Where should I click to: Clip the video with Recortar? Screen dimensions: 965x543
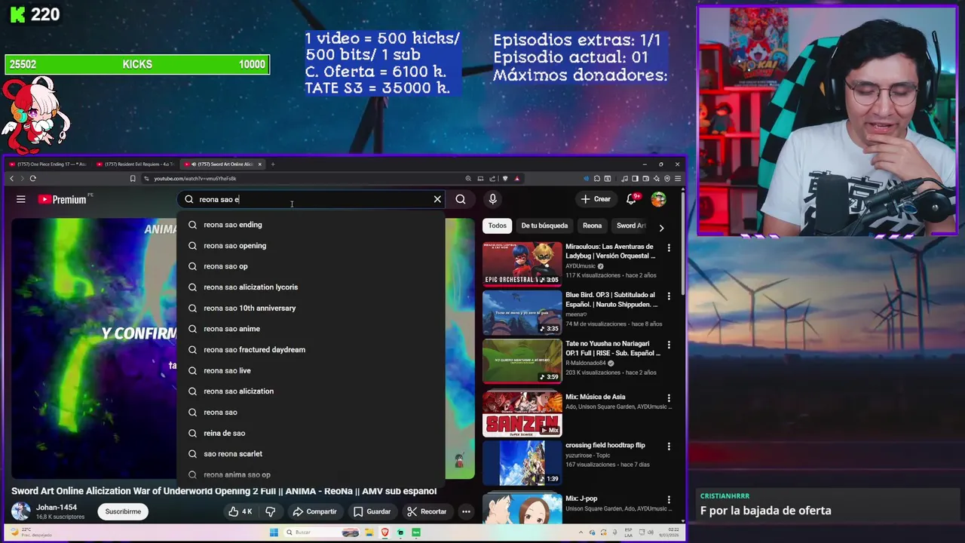427,511
